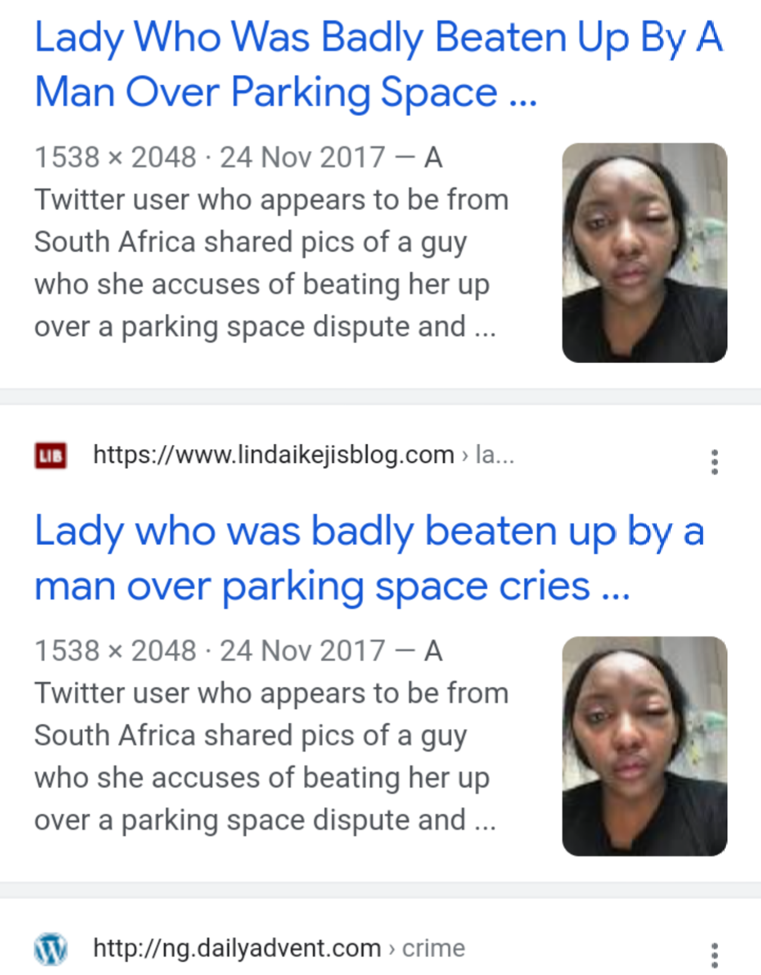Open the title-case "Lady Who Was Badly Beaten" headline
The image size is (761, 975).
[378, 65]
